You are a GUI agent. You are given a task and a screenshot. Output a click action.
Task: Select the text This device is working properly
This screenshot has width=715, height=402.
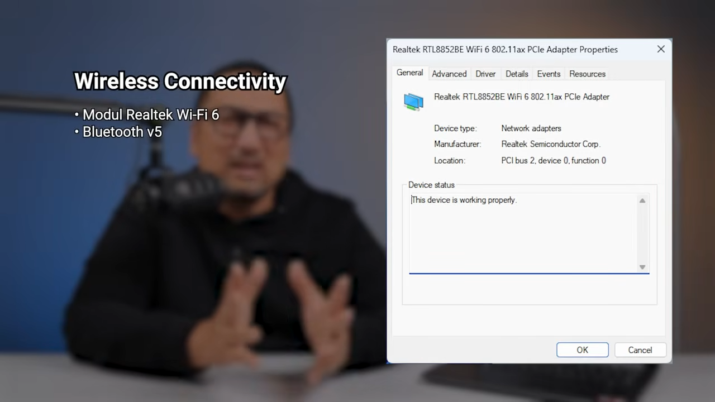click(x=463, y=200)
